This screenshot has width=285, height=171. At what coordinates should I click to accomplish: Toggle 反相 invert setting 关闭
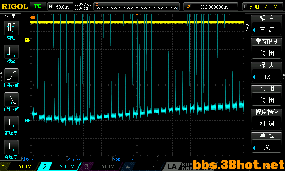pos(266,100)
